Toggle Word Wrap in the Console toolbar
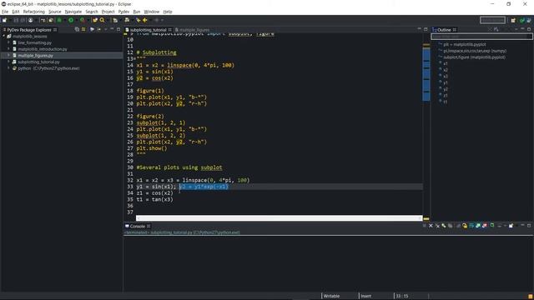This screenshot has height=300, width=534. 471,226
